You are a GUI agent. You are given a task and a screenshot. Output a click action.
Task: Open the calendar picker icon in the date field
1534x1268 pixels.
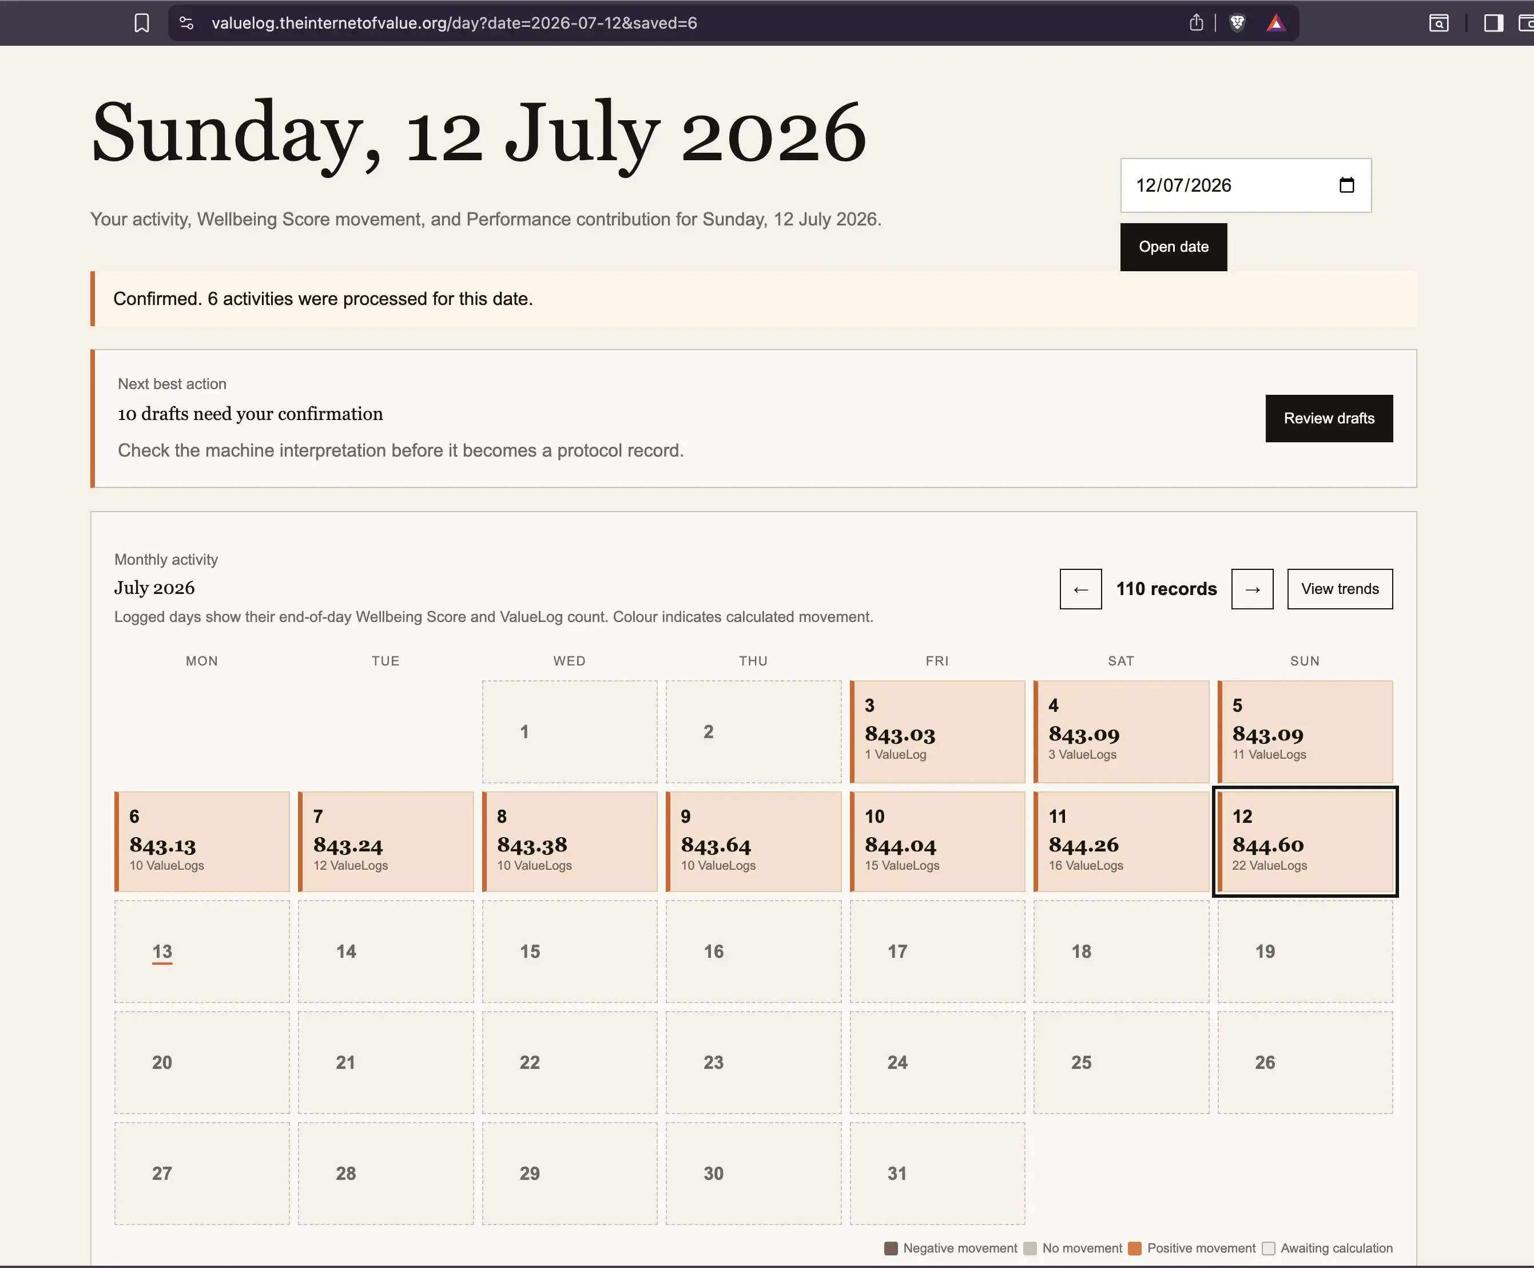coord(1347,185)
